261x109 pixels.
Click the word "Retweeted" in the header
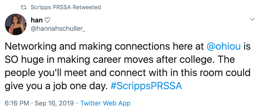[87, 7]
